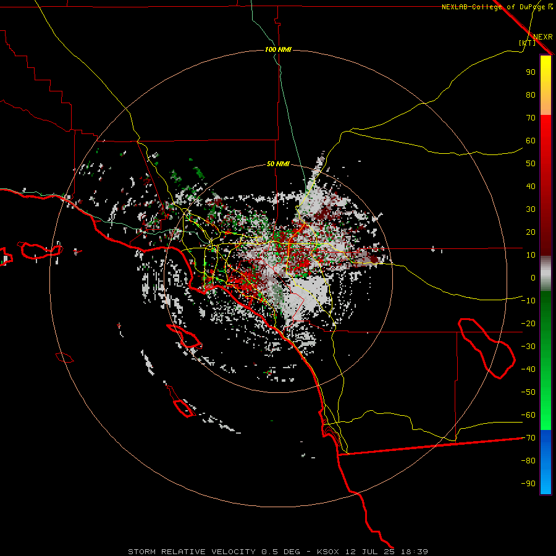Click the "[KT]" units label
Image resolution: width=556 pixels, height=556 pixels.
pos(528,43)
